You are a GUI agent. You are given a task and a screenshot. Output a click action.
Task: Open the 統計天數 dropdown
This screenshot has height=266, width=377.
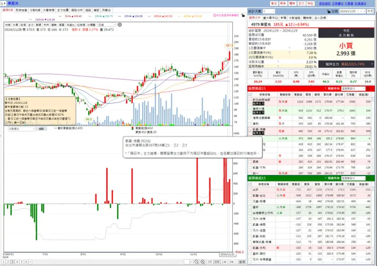pyautogui.click(x=269, y=11)
